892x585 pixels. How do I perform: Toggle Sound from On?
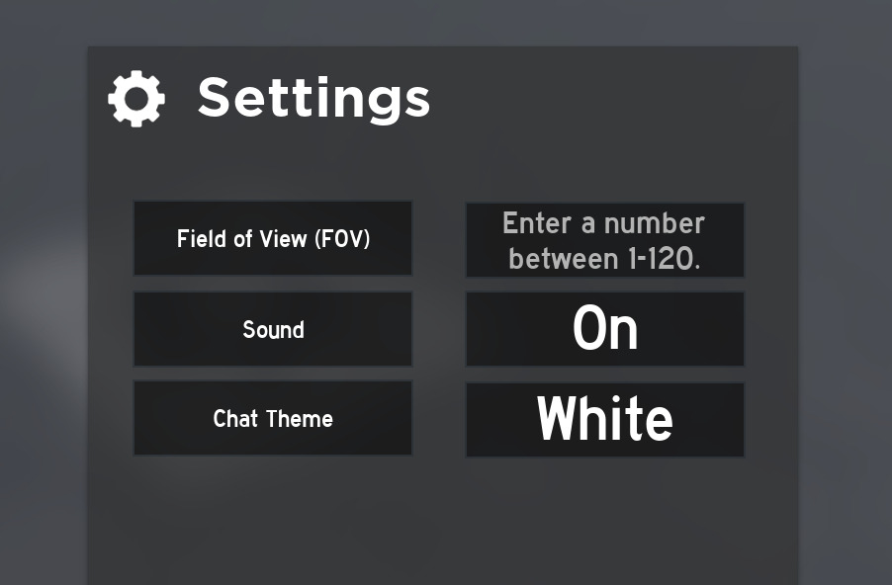(605, 329)
